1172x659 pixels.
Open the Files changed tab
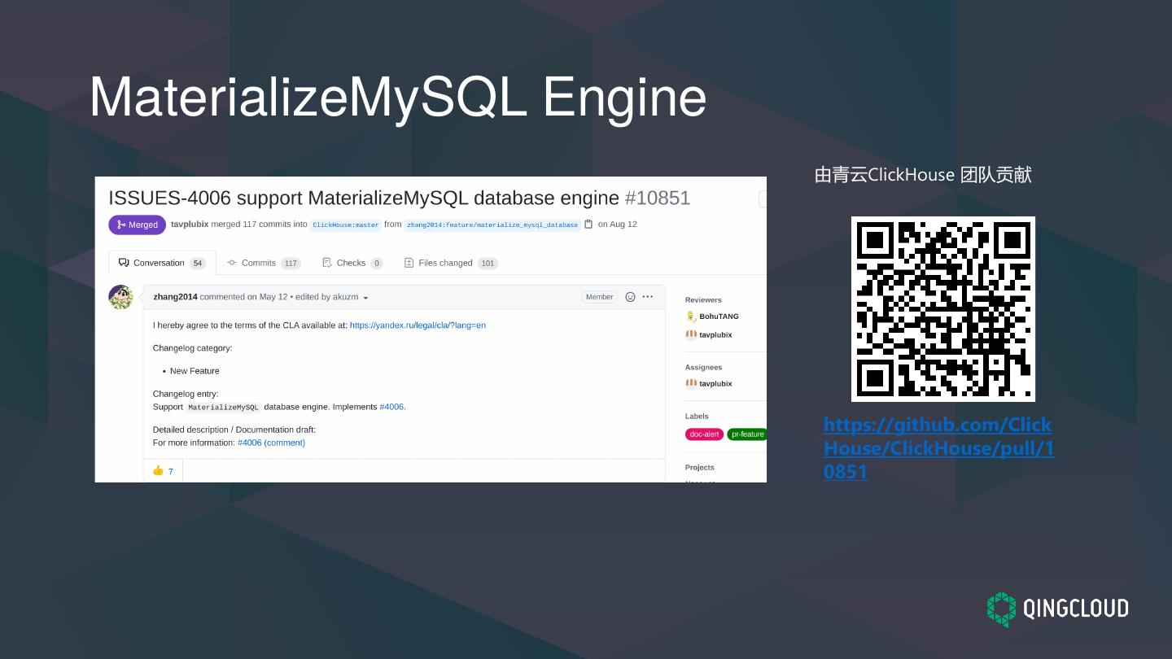pyautogui.click(x=451, y=263)
